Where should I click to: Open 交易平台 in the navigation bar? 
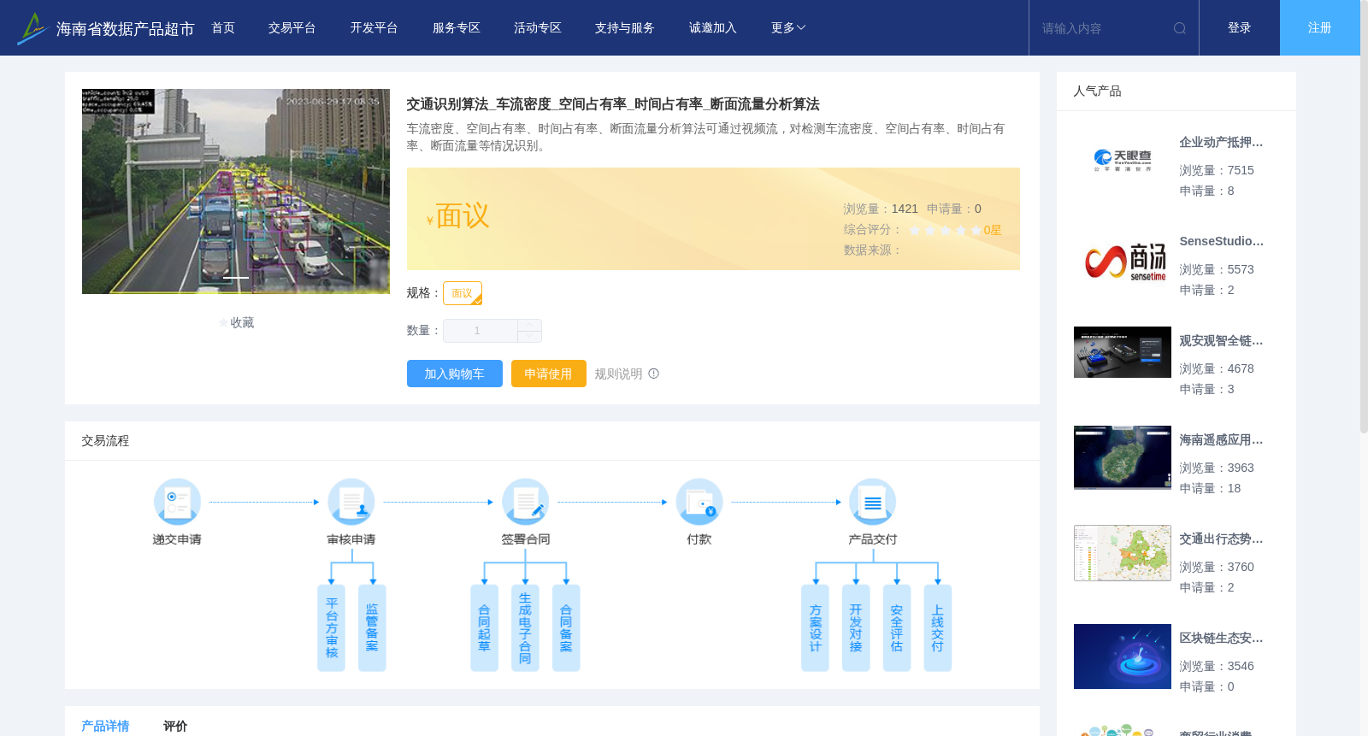(x=292, y=28)
